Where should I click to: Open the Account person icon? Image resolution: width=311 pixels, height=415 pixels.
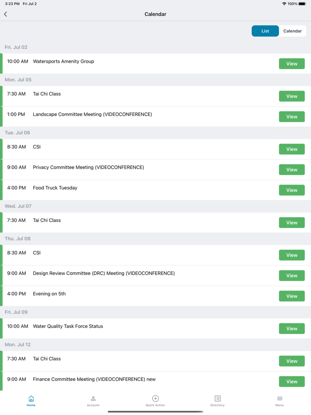pos(93,399)
